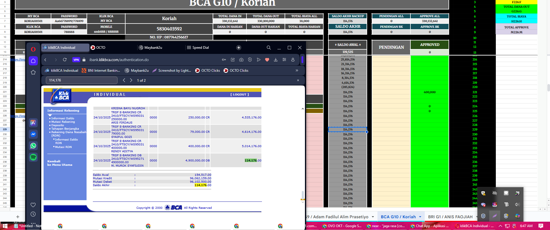Open WhatsApp from the Opera sidebar
The height and width of the screenshot is (230, 550).
tap(33, 146)
